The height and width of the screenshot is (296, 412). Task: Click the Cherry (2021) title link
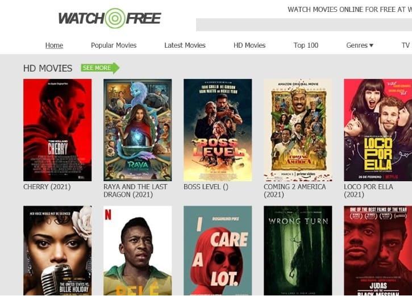47,187
